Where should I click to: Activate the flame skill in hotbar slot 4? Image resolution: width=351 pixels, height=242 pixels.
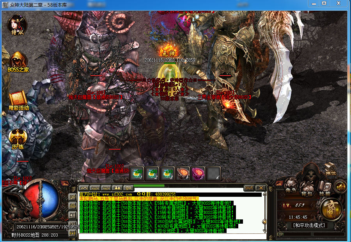tap(183, 173)
